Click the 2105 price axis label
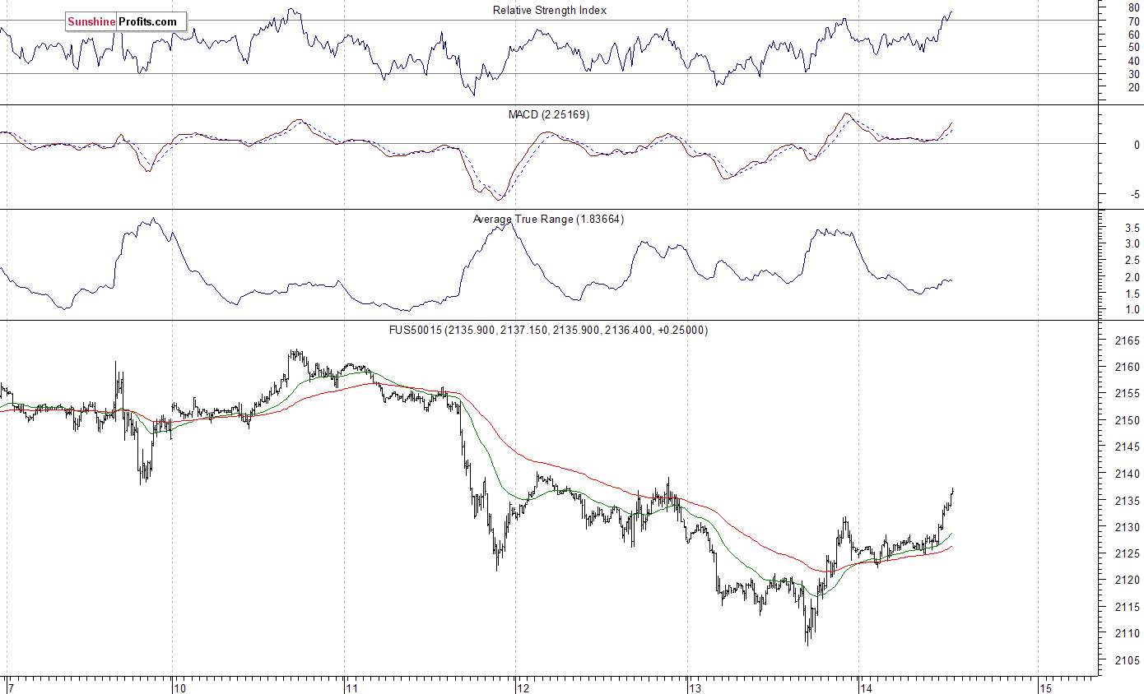1144x694 pixels. (x=1127, y=660)
